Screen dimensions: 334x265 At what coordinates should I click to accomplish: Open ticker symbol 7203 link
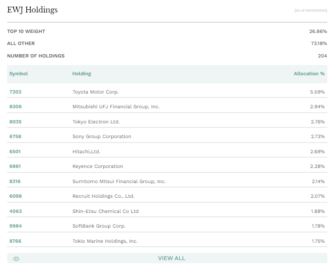pos(15,92)
